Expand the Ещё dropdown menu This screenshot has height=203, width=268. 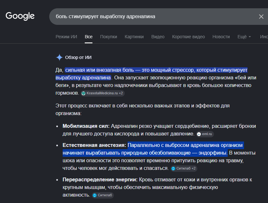tap(244, 37)
